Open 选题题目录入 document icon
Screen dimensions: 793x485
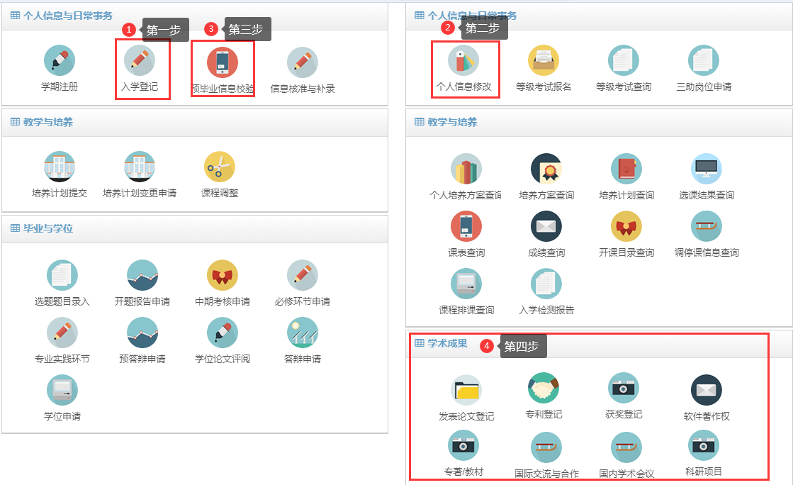tap(62, 275)
